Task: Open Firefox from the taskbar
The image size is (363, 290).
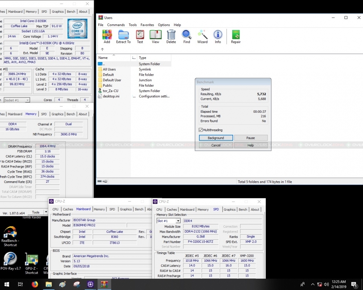Action: pyautogui.click(x=35, y=284)
